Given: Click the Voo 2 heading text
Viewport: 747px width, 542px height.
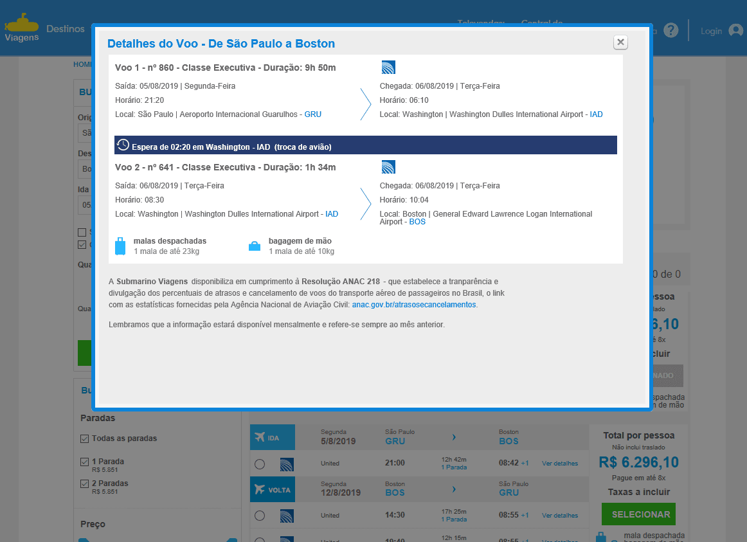Looking at the screenshot, I should (x=226, y=167).
